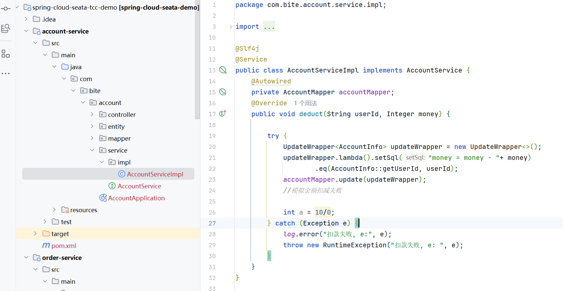Viewport: 563px width, 291px height.
Task: Click the RuntimeException text on line 29
Action: (x=355, y=245)
